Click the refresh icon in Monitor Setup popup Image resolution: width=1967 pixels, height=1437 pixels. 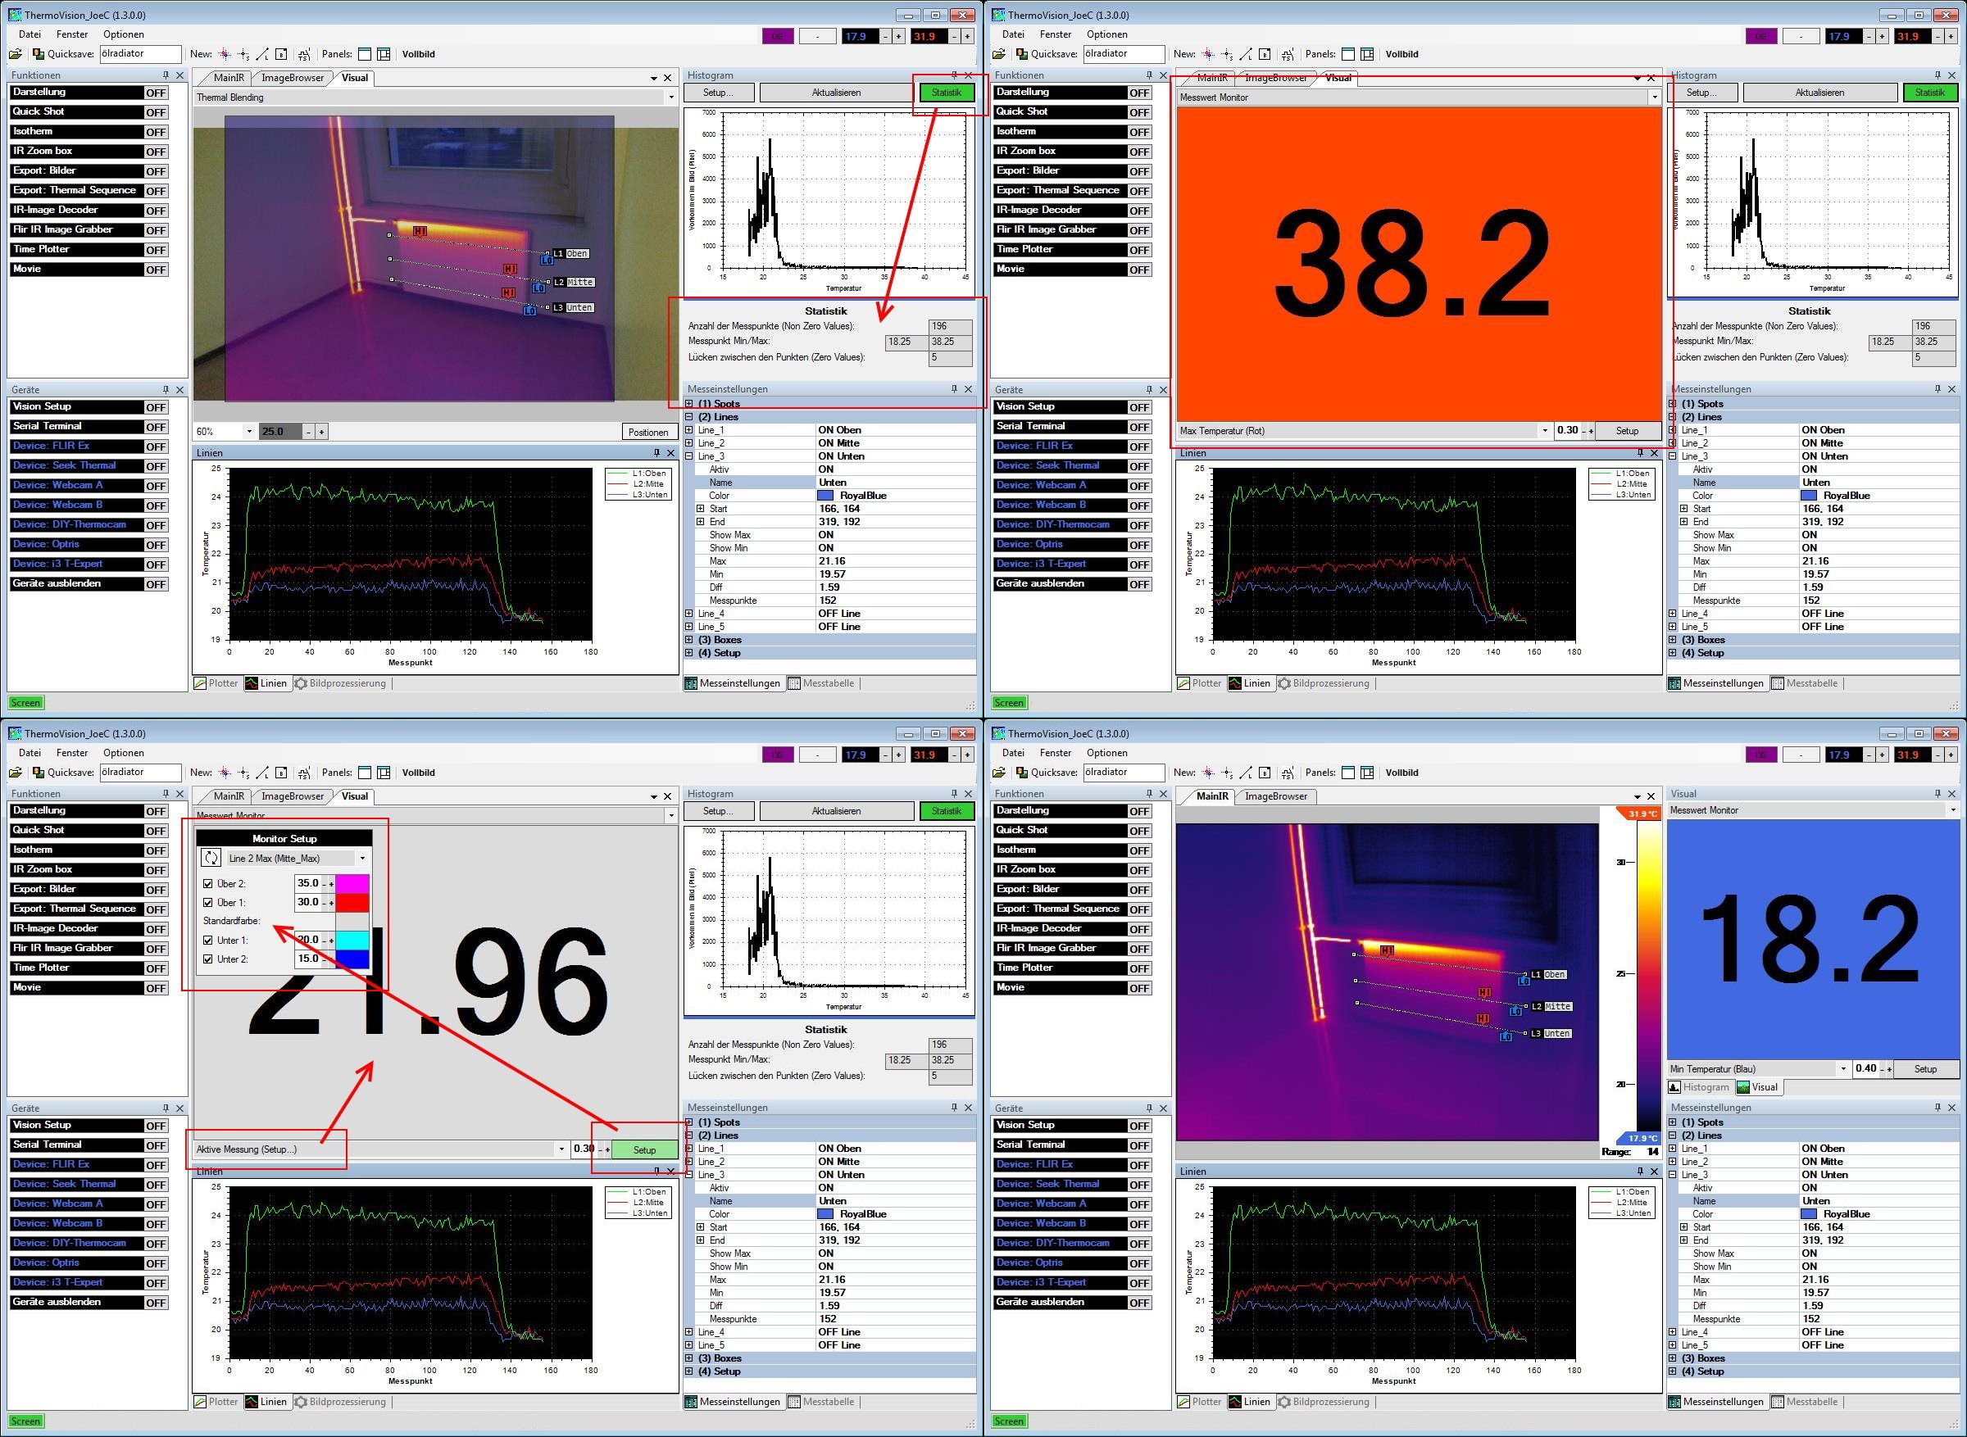coord(211,858)
